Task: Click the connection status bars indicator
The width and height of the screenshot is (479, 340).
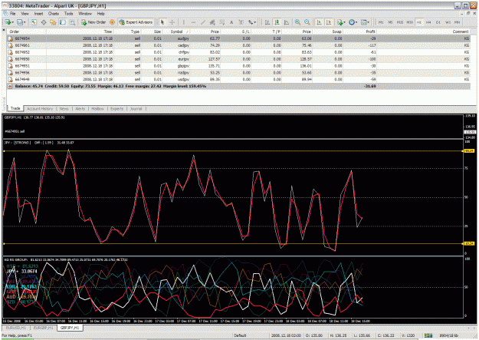Action: click(428, 335)
